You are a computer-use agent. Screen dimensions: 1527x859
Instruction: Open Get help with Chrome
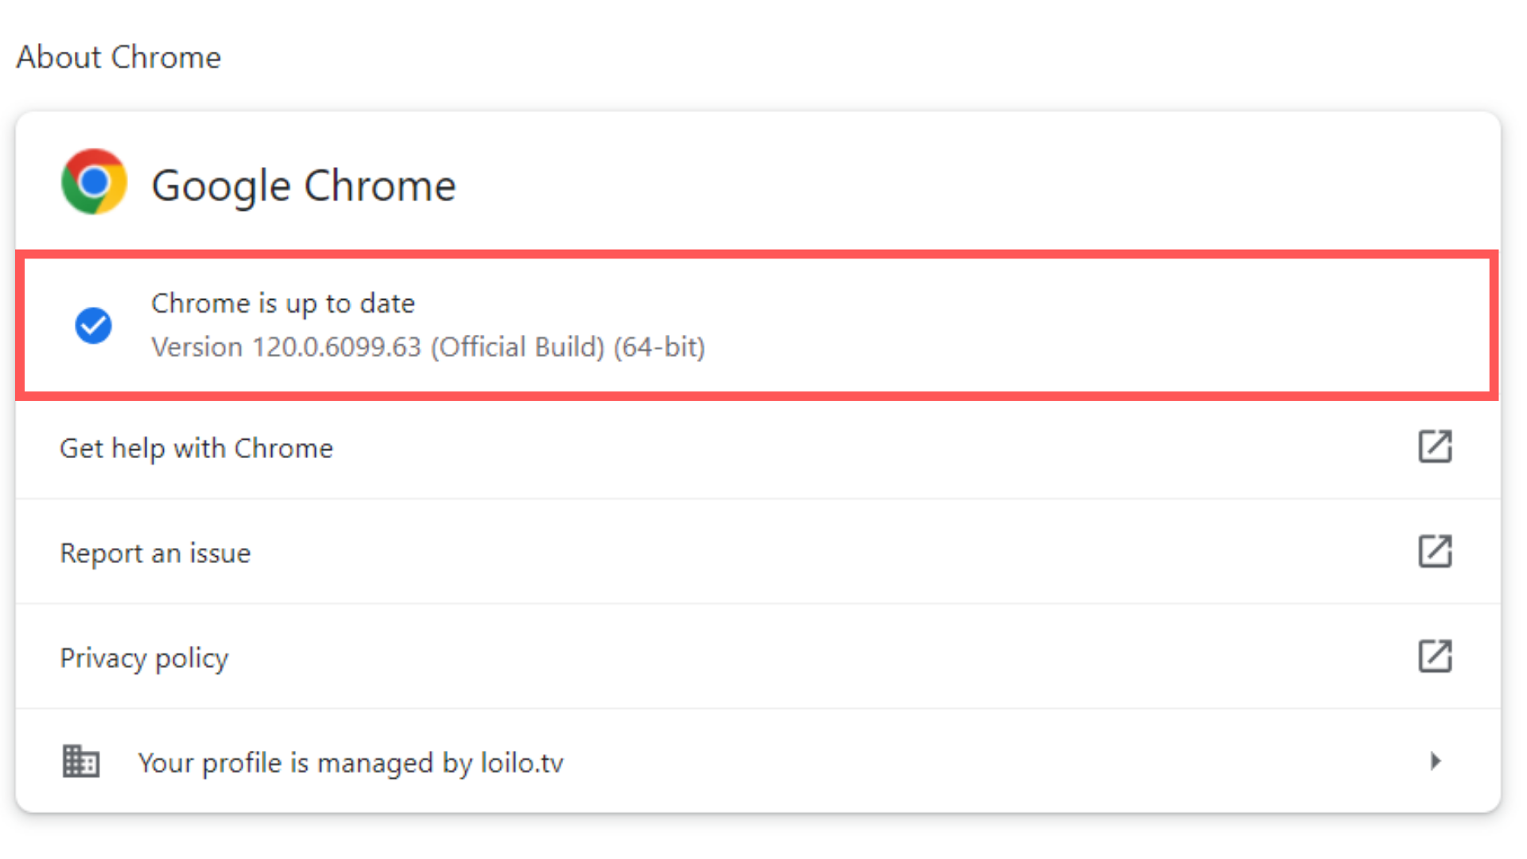196,449
